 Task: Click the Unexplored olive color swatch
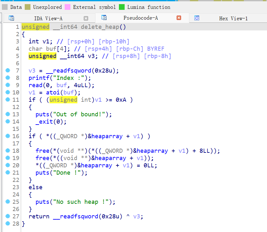tap(28, 7)
